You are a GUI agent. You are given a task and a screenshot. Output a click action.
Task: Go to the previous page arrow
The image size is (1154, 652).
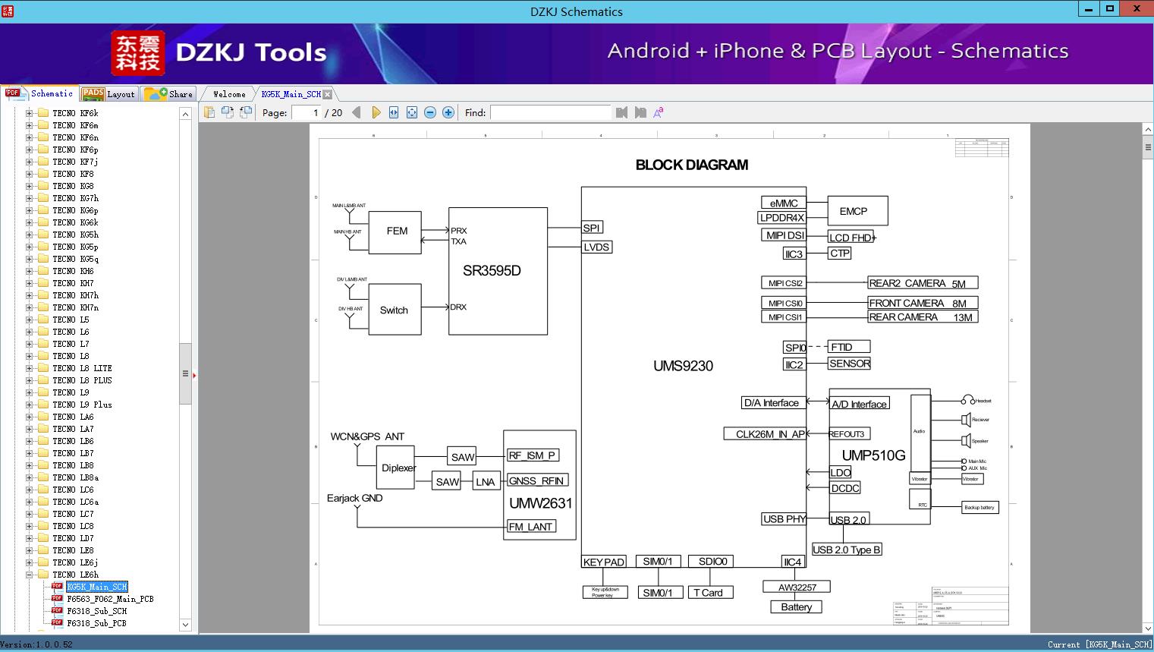point(357,112)
